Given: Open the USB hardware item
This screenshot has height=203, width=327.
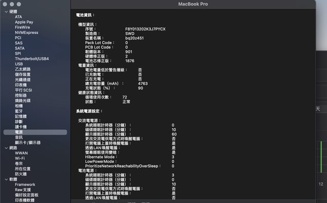Looking at the screenshot, I should click(x=19, y=64).
